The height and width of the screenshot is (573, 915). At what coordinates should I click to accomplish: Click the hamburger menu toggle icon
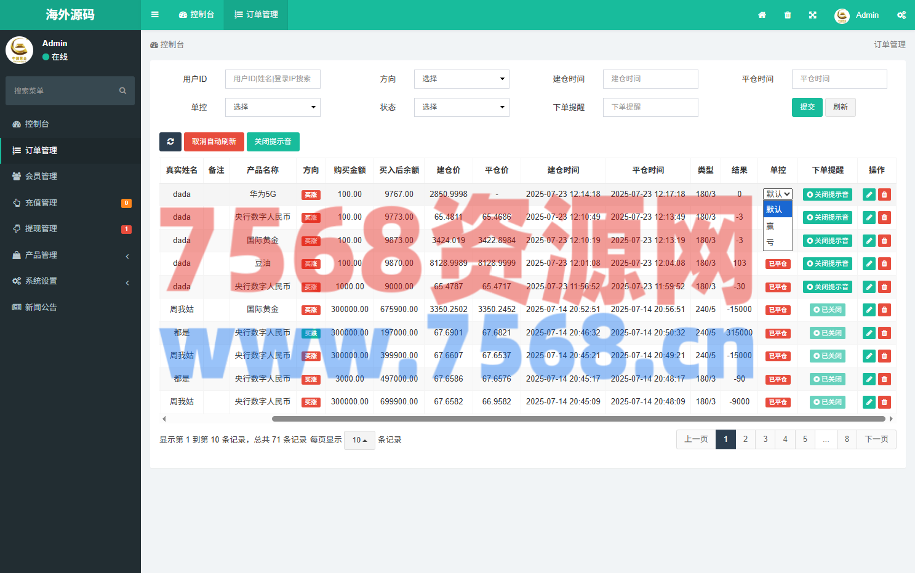(155, 15)
